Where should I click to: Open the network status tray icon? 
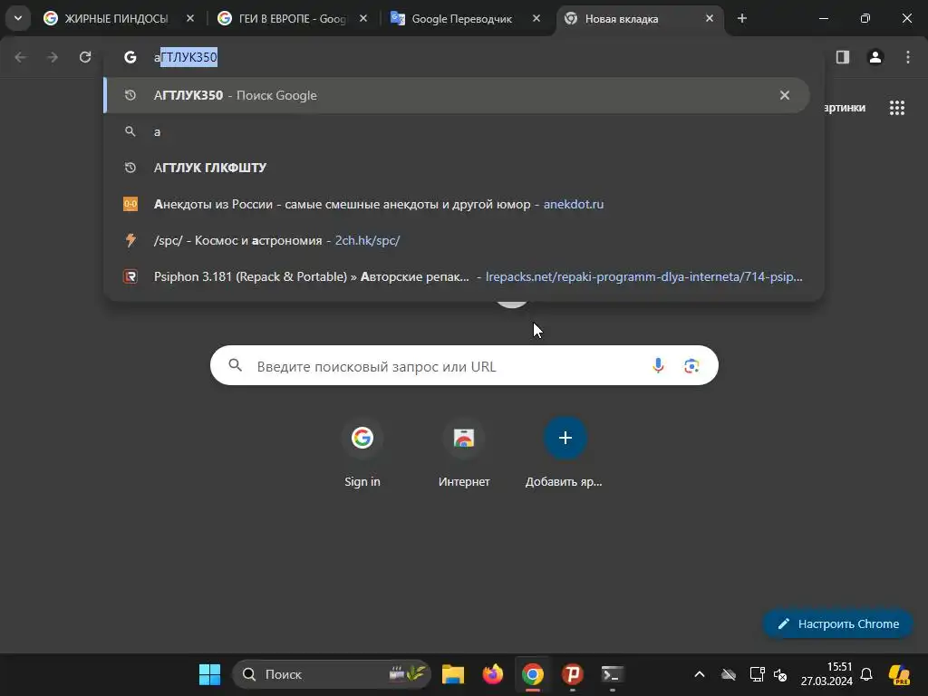pyautogui.click(x=757, y=674)
